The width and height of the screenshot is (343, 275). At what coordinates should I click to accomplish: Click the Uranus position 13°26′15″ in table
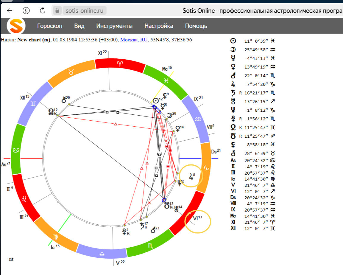(x=256, y=101)
